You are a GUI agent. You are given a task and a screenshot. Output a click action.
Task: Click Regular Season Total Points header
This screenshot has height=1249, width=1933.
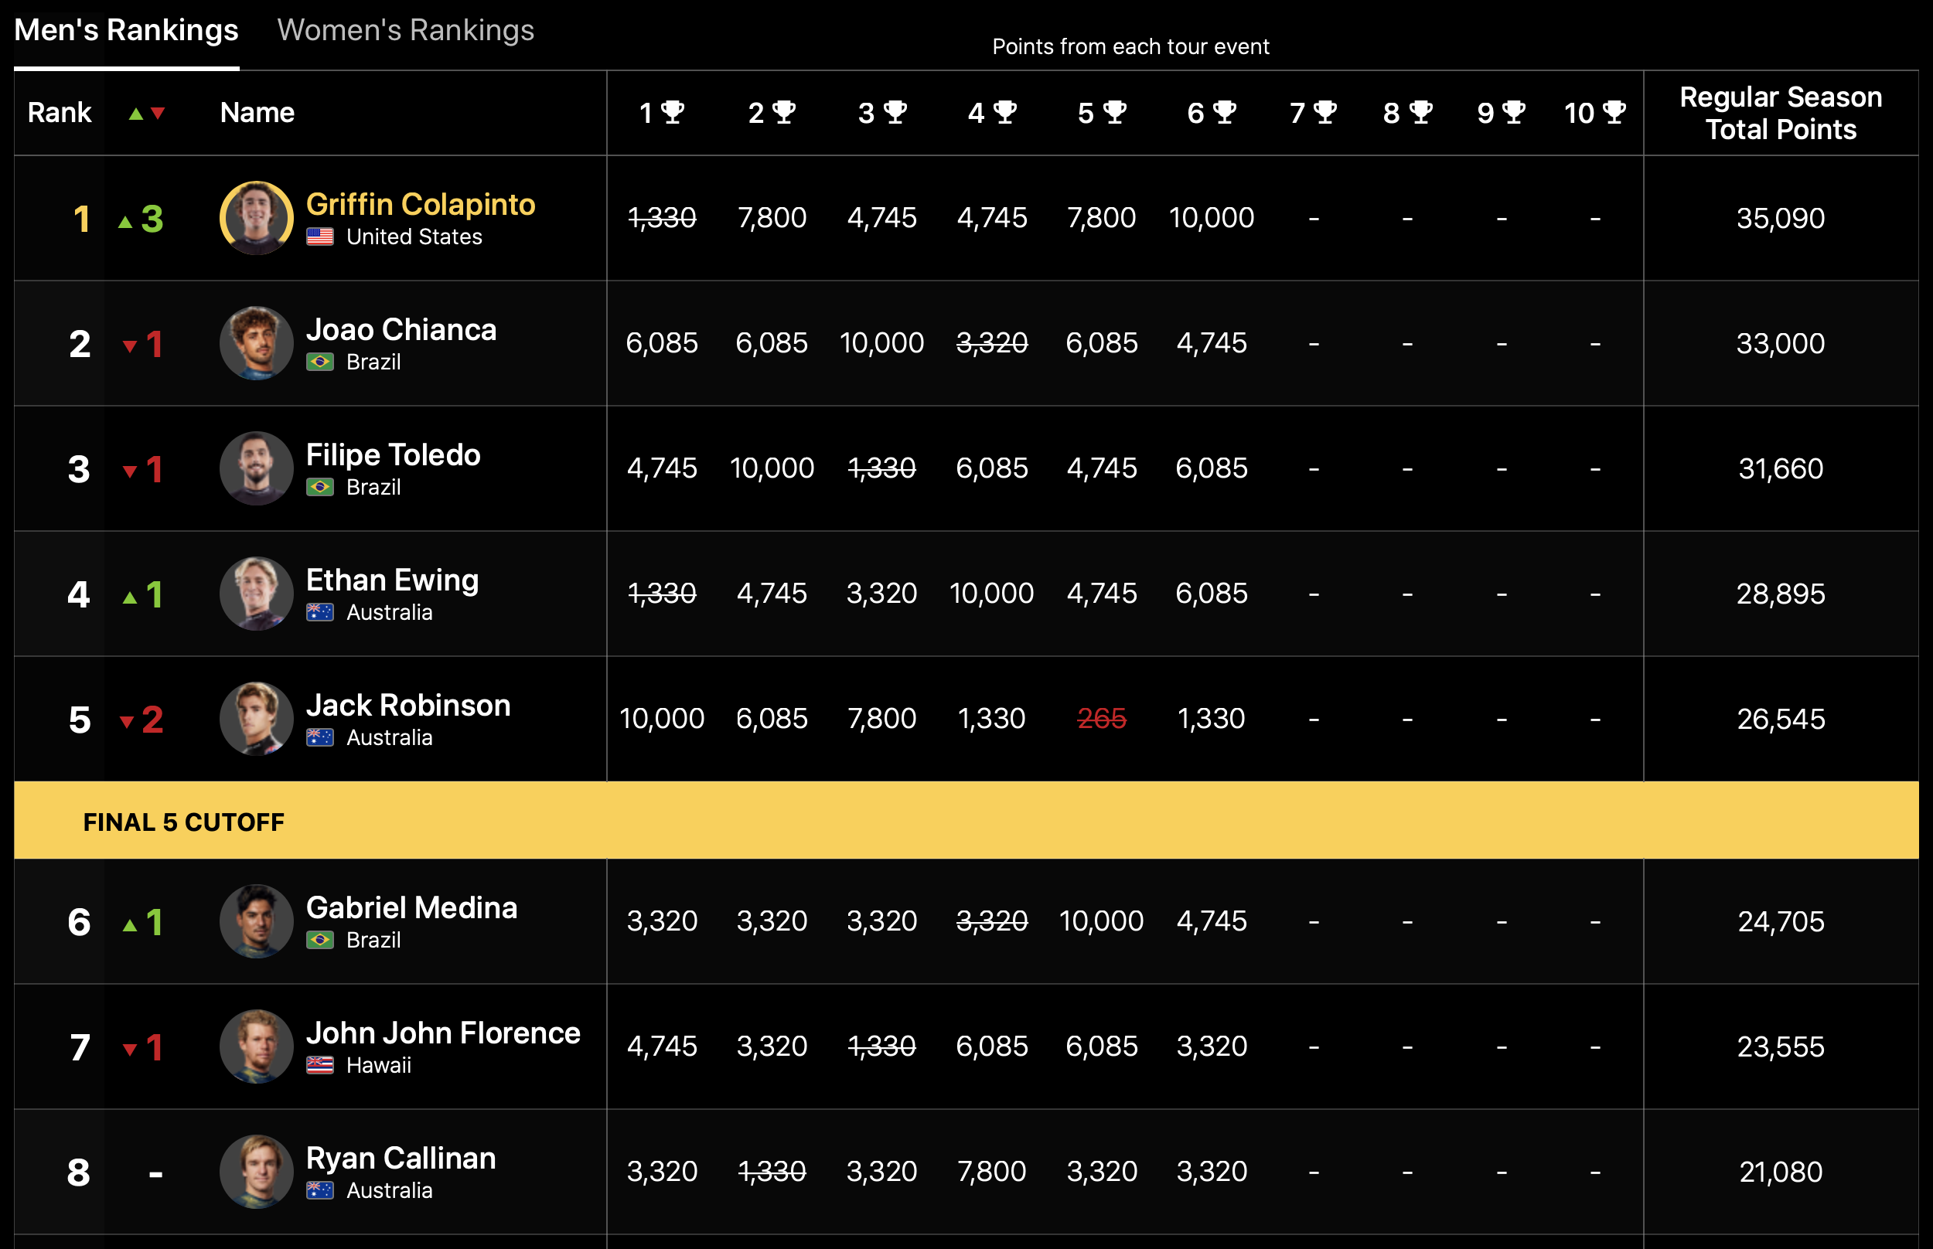point(1780,113)
